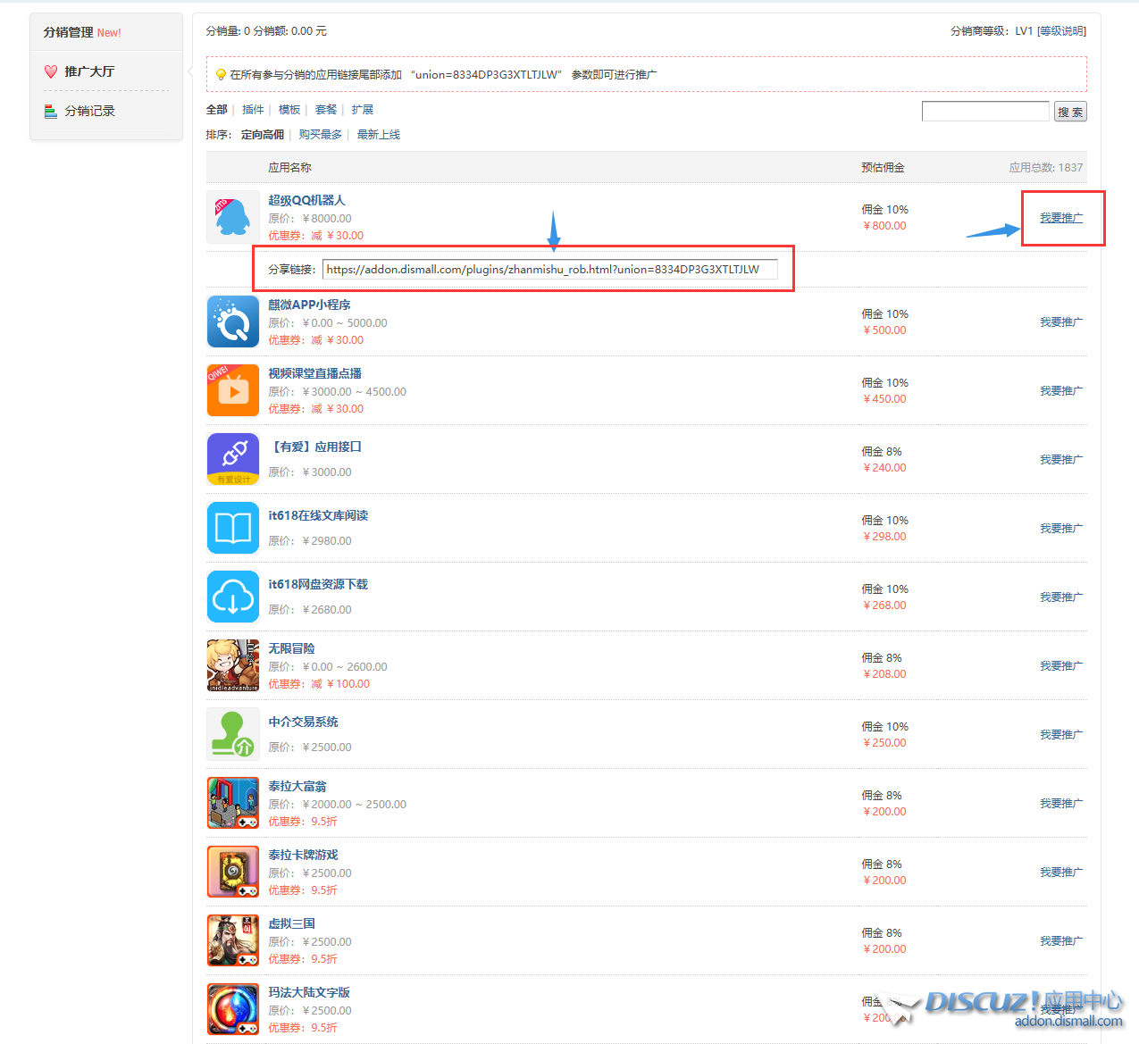Click the 麒微APP小程序 blue icon

pos(232,322)
